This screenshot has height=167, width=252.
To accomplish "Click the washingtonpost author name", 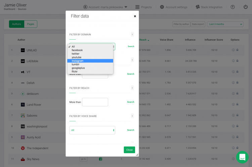I will pyautogui.click(x=37, y=126).
